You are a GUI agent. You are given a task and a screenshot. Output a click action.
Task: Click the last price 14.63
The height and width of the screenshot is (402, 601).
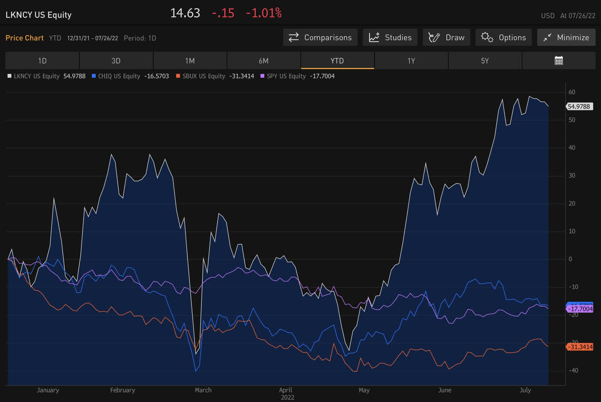pos(185,13)
